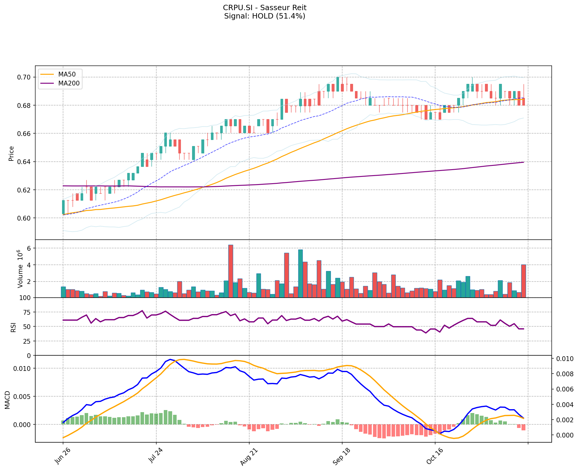Click the chart title CRPU.SI - Sasseur Reit

(x=264, y=8)
